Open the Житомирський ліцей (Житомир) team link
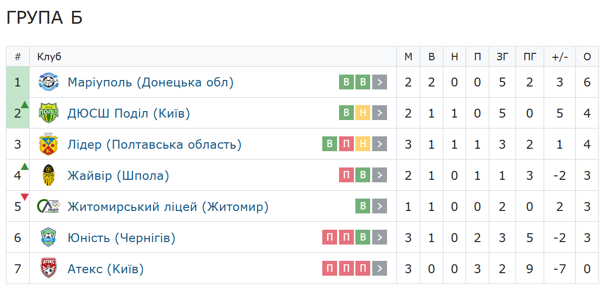This screenshot has height=289, width=603. (x=168, y=206)
